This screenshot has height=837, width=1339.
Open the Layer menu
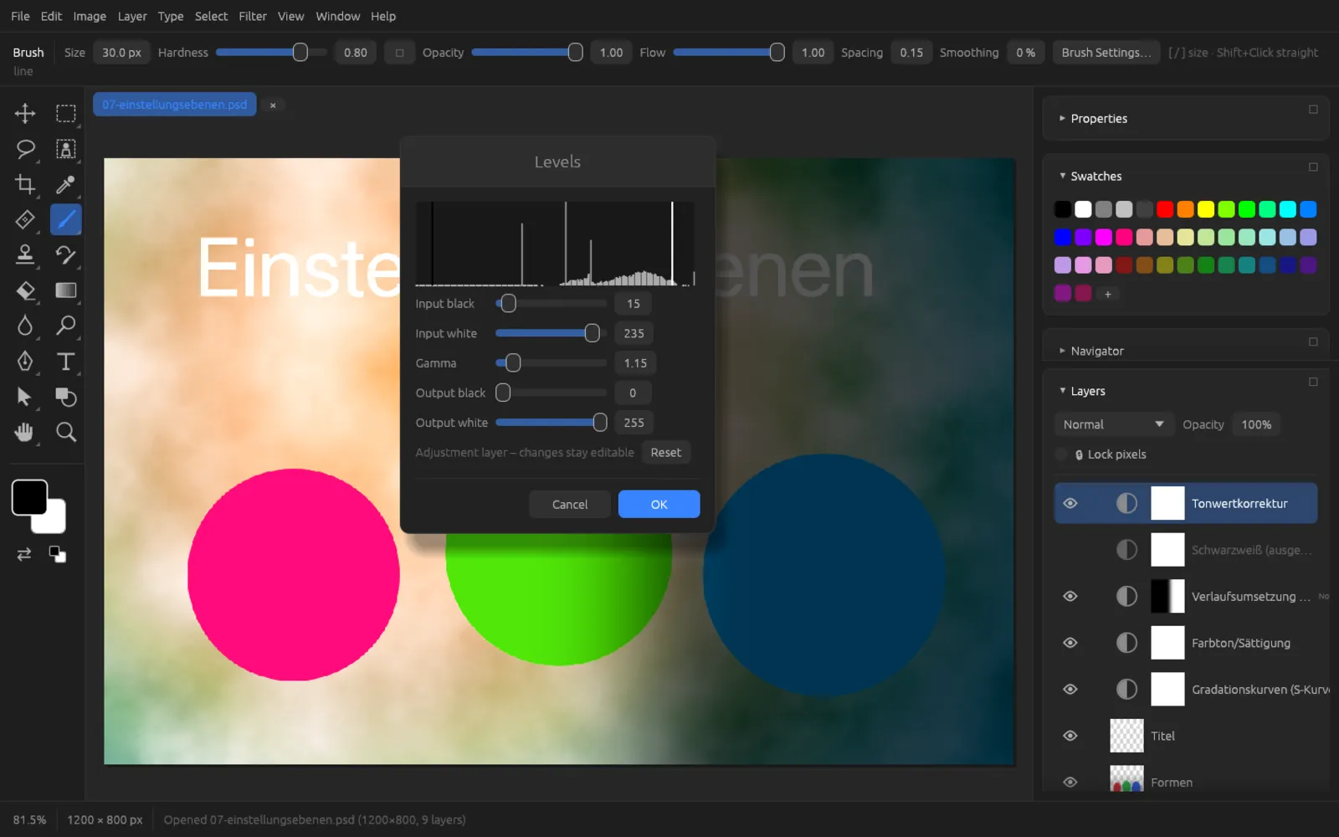(132, 16)
